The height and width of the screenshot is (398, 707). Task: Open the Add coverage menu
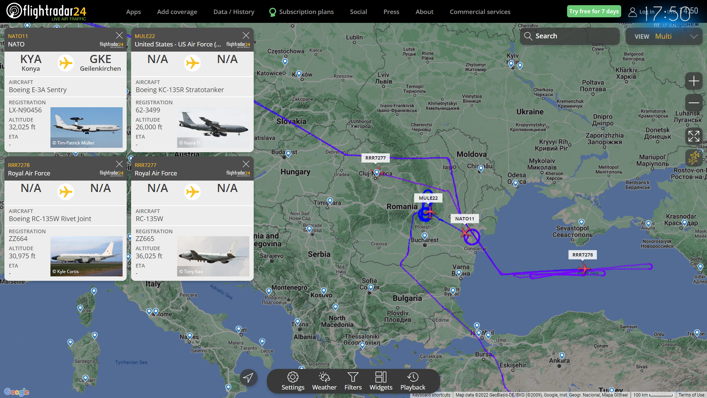coord(177,12)
